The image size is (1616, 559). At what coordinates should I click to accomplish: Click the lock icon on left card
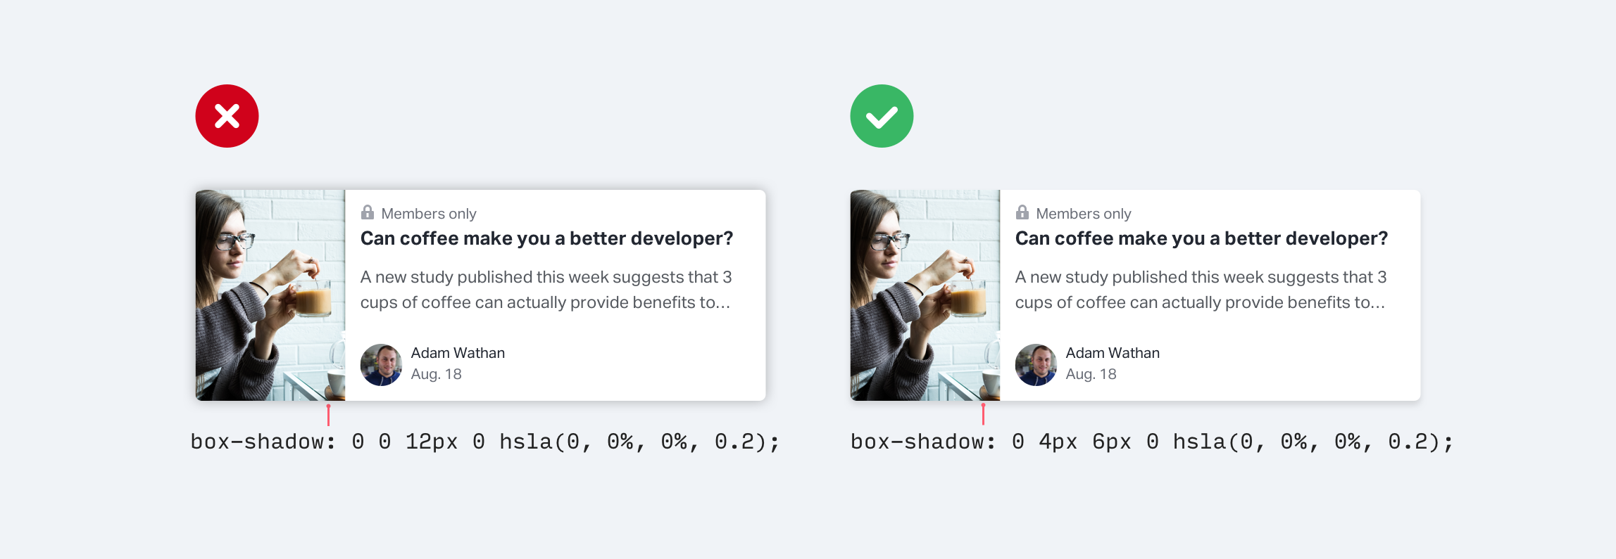[368, 212]
